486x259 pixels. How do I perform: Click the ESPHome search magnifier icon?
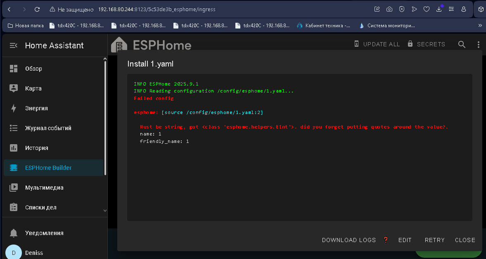[462, 44]
